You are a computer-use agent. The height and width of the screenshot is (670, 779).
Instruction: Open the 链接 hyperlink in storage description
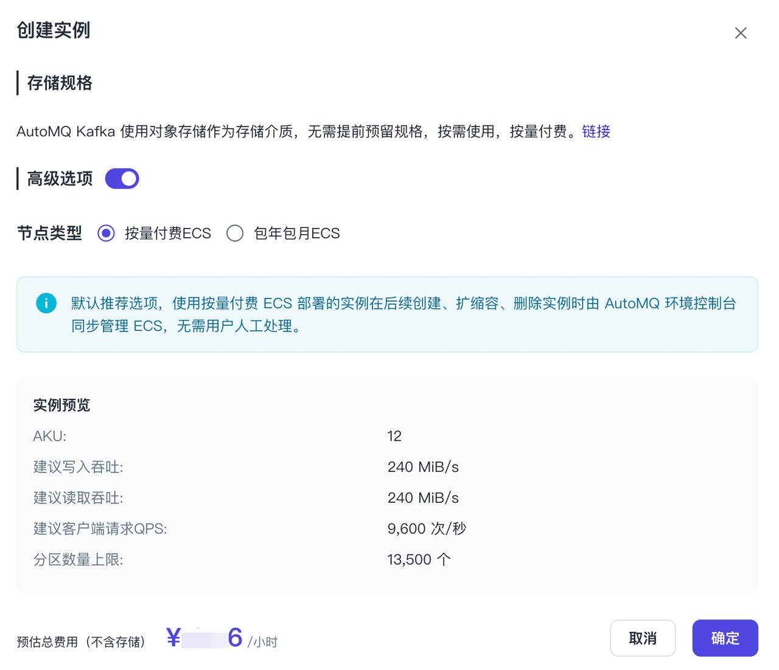click(x=596, y=131)
